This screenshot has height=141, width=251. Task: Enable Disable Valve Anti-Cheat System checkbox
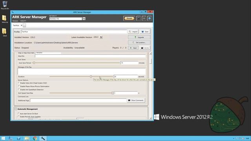coord(19,83)
